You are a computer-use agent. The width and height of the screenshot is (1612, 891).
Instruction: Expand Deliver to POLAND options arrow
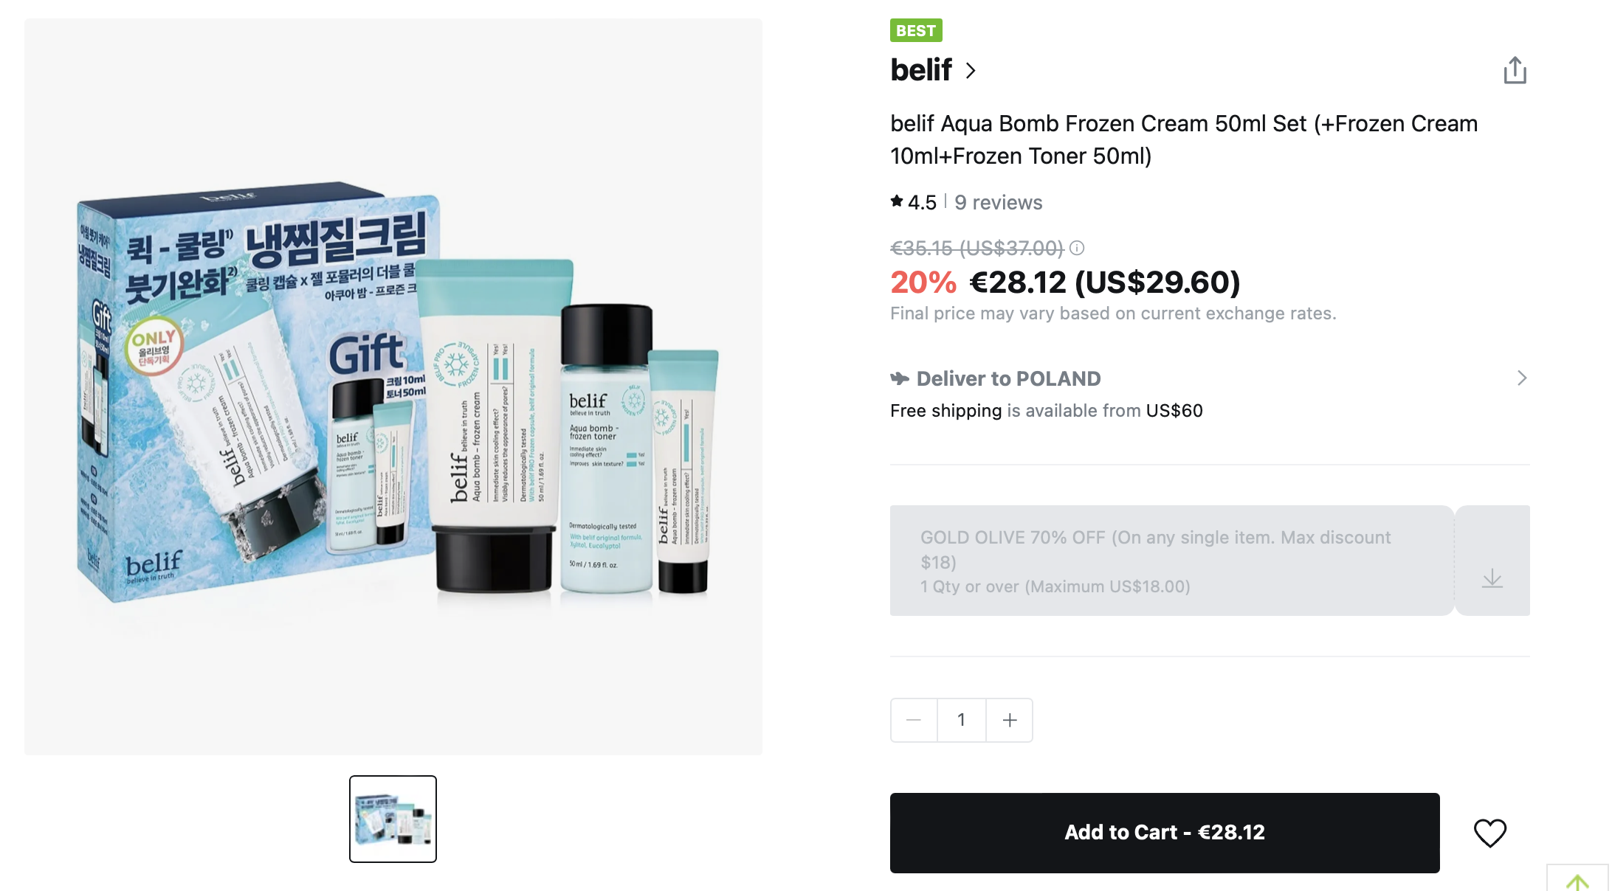point(1521,378)
